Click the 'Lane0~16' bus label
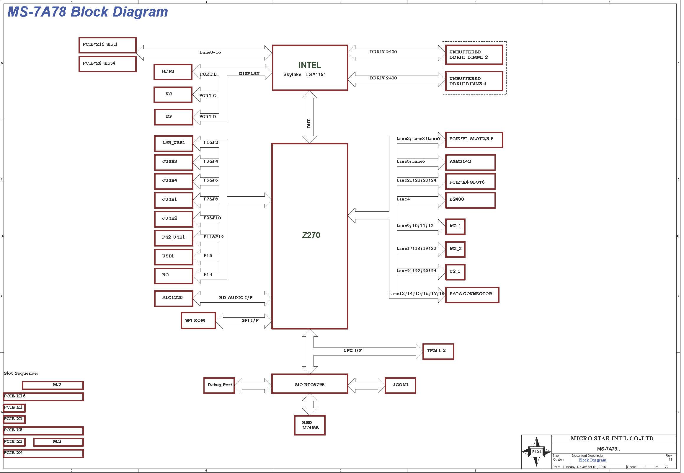The image size is (684, 473). pyautogui.click(x=210, y=53)
